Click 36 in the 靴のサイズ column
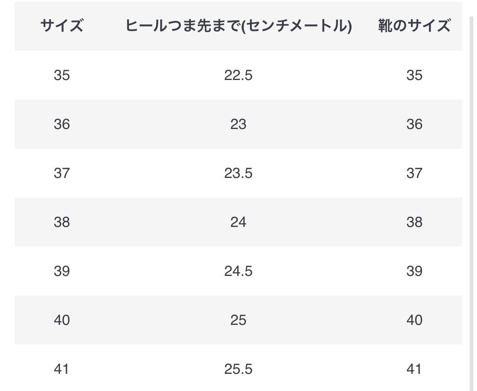This screenshot has height=391, width=477. coord(414,124)
